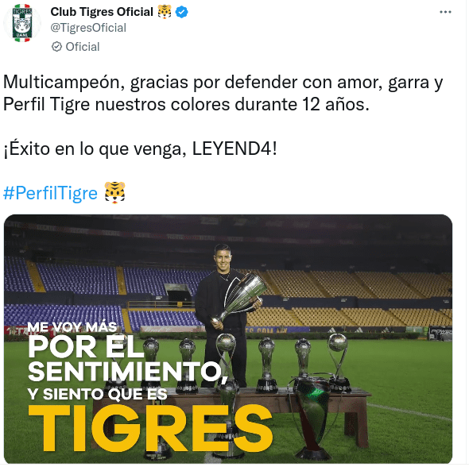Click the yellow TIGRES word in photo
The width and height of the screenshot is (469, 467).
pyautogui.click(x=150, y=428)
